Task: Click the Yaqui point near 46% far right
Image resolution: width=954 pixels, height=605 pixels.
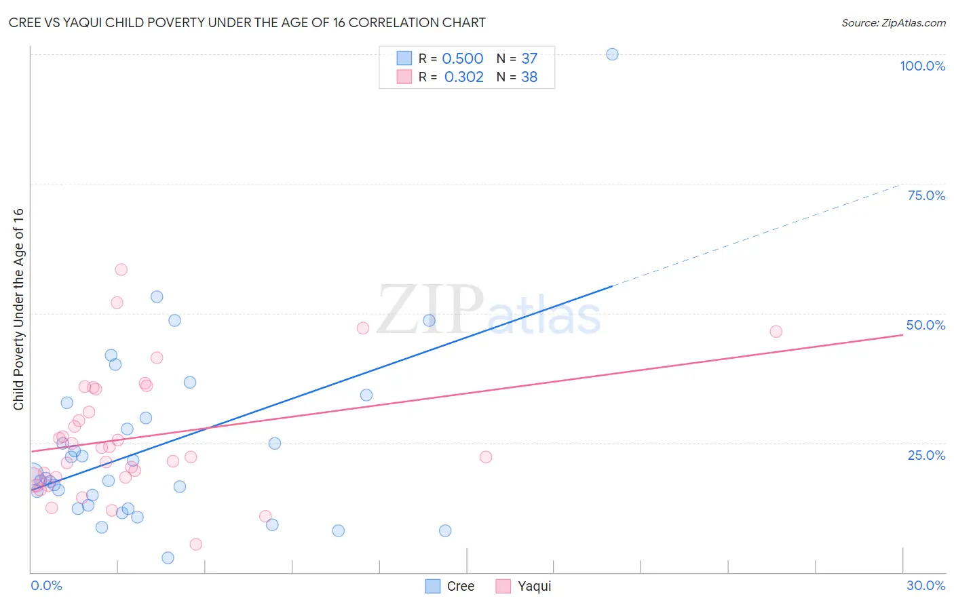Action: [x=776, y=332]
